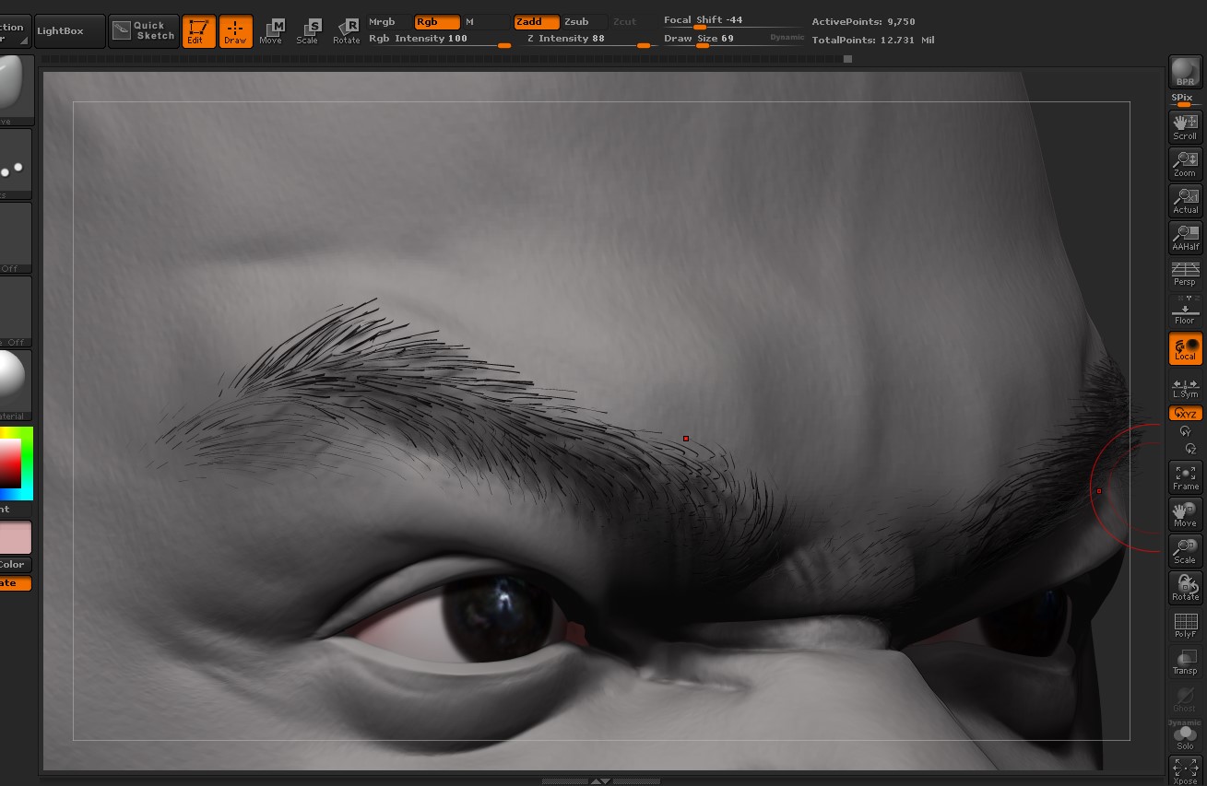The height and width of the screenshot is (786, 1207).
Task: Click the pink main color swatch
Action: point(15,537)
